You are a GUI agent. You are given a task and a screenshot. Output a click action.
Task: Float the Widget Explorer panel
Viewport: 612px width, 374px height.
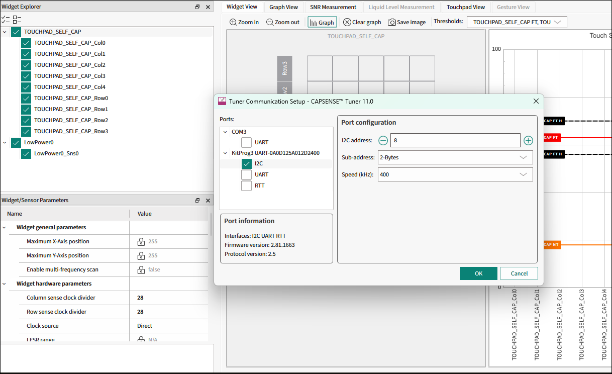point(197,7)
